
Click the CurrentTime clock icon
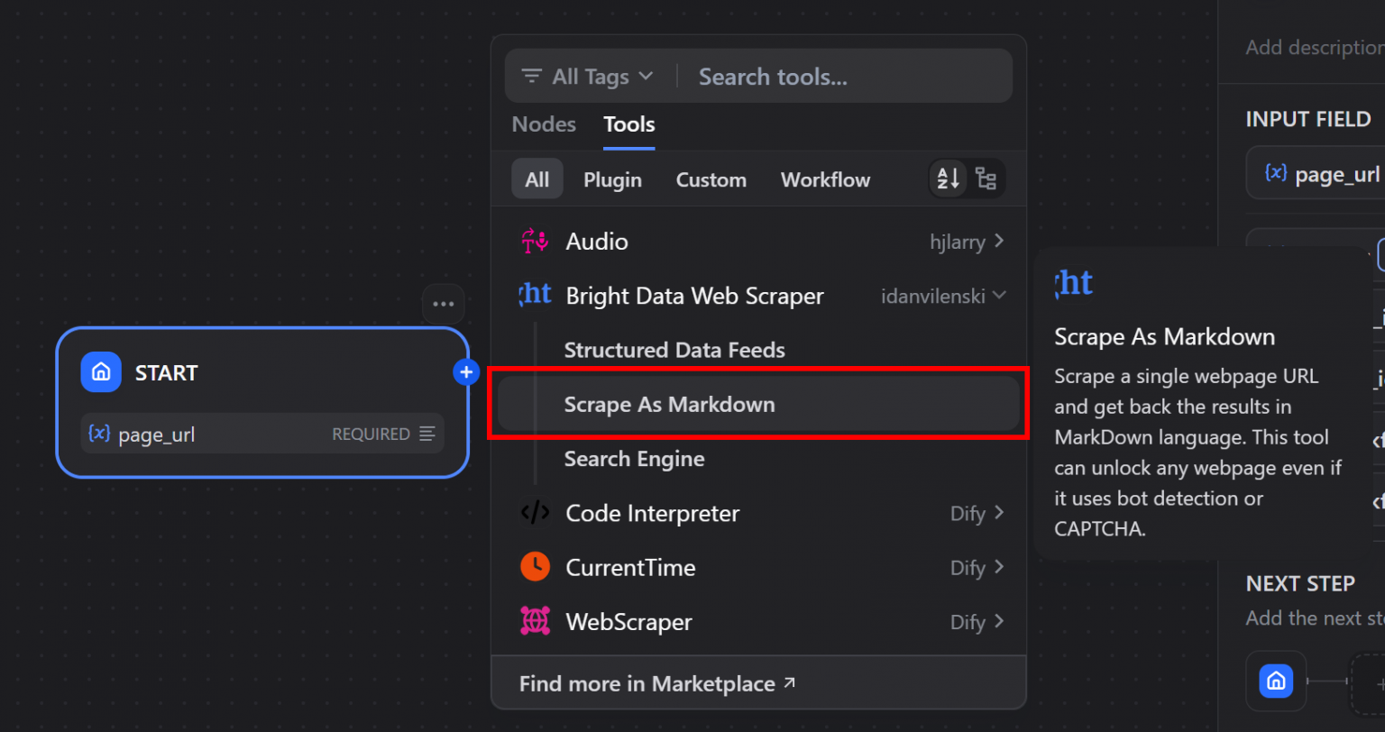(x=536, y=567)
